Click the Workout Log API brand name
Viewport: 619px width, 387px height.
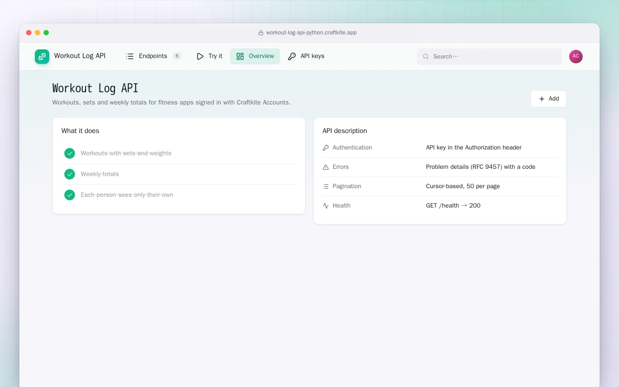80,56
